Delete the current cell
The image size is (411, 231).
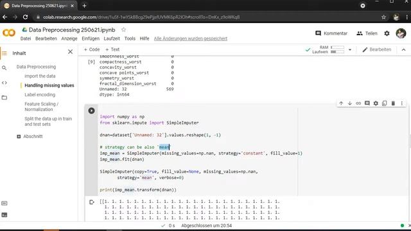[393, 103]
